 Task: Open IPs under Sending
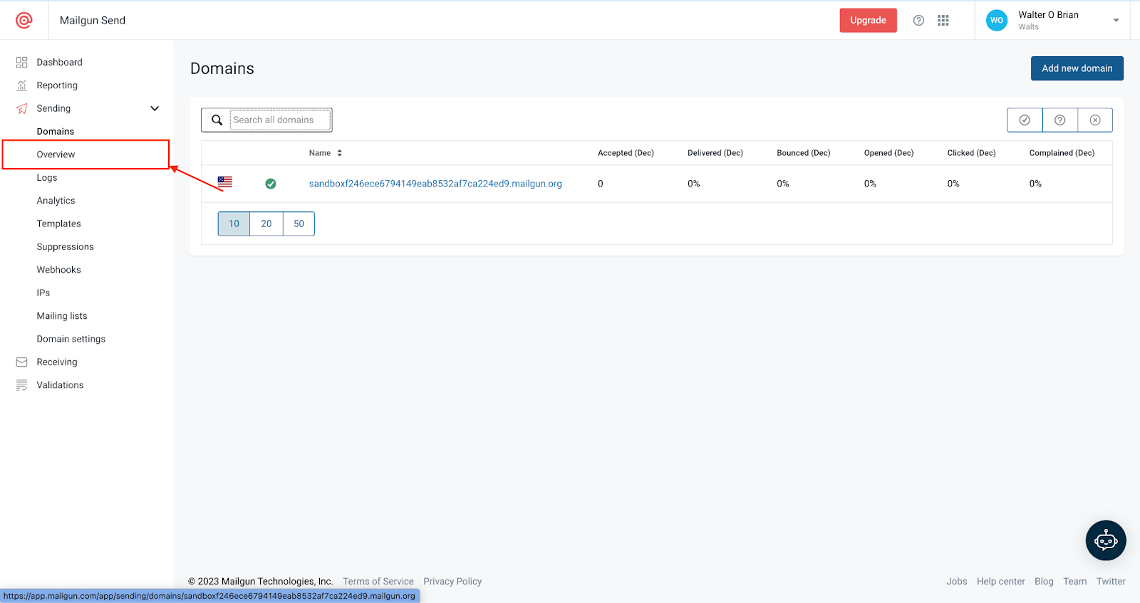click(x=43, y=293)
